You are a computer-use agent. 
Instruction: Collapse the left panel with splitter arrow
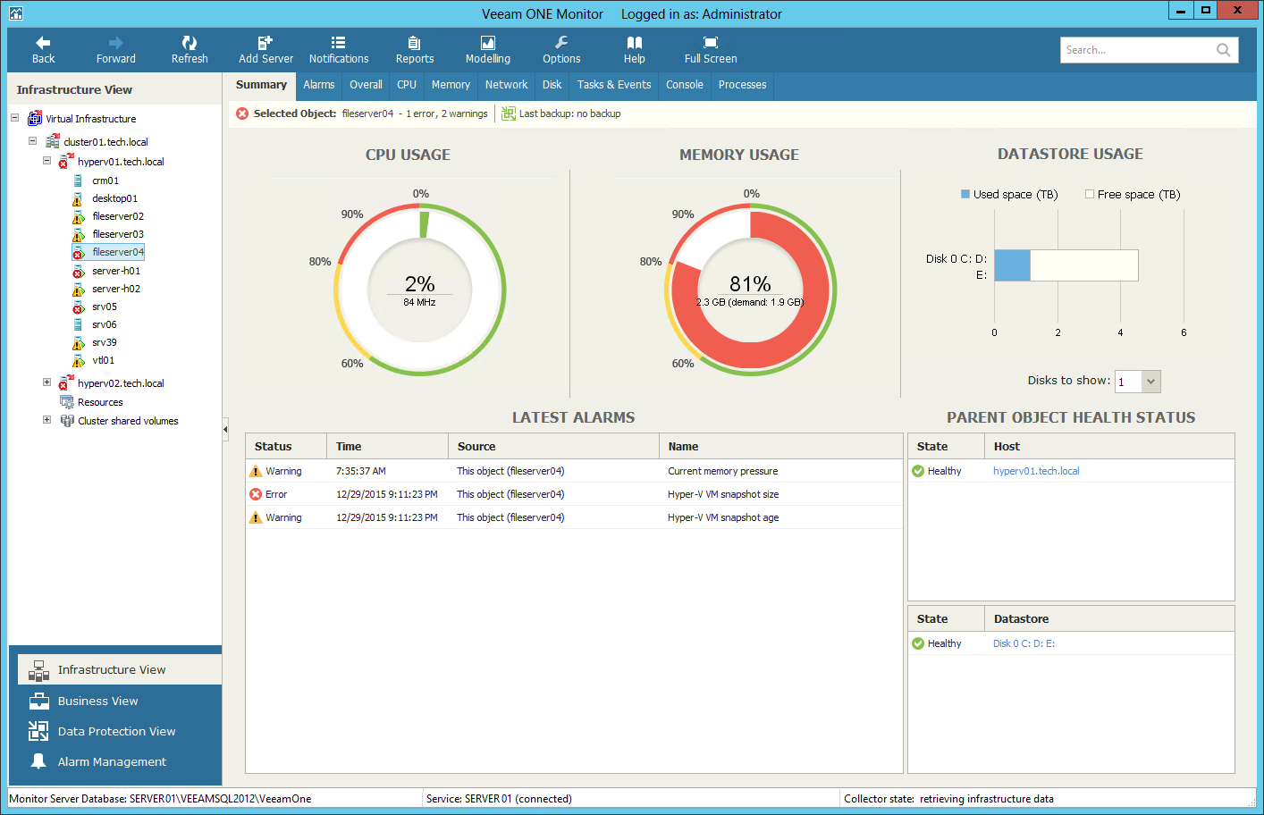(x=225, y=430)
